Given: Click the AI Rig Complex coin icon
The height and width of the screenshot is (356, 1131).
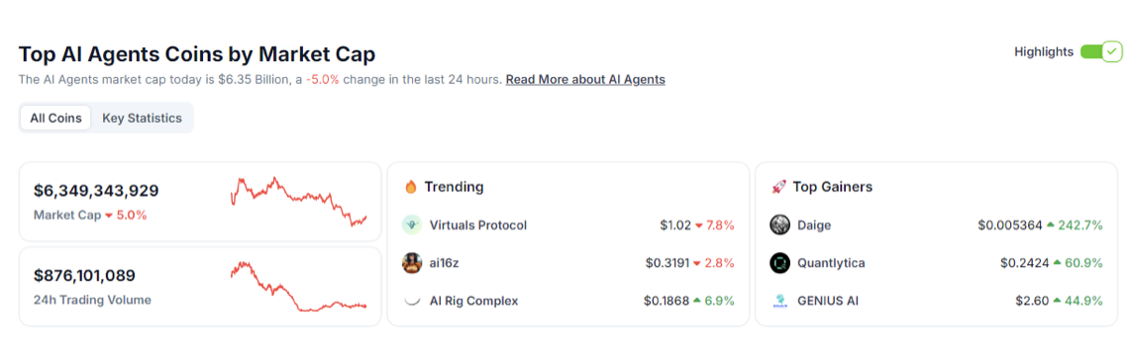Looking at the screenshot, I should click(412, 301).
